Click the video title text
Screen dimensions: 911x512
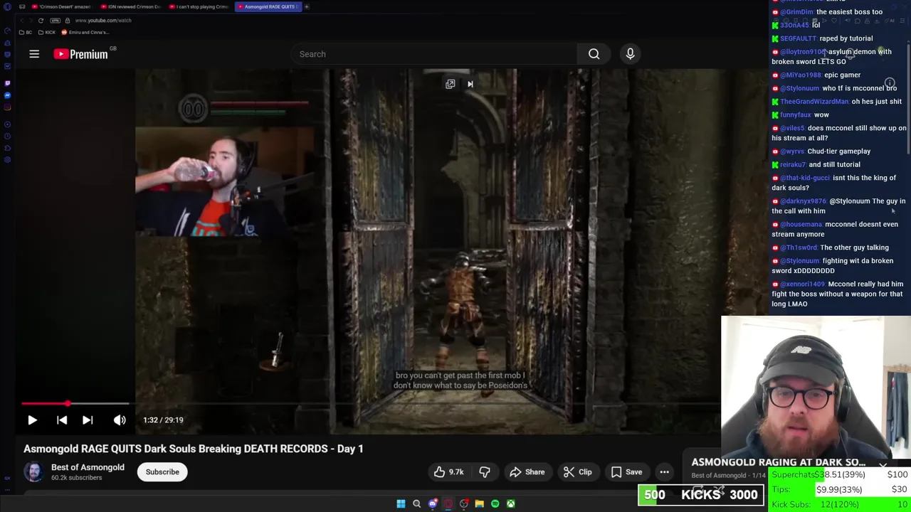coord(194,449)
